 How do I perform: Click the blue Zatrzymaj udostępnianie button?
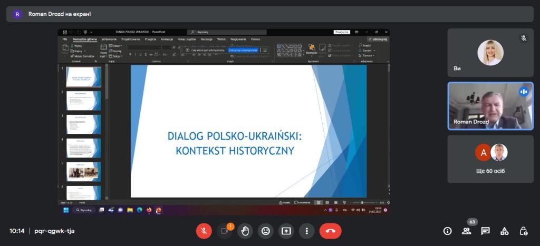243,50
